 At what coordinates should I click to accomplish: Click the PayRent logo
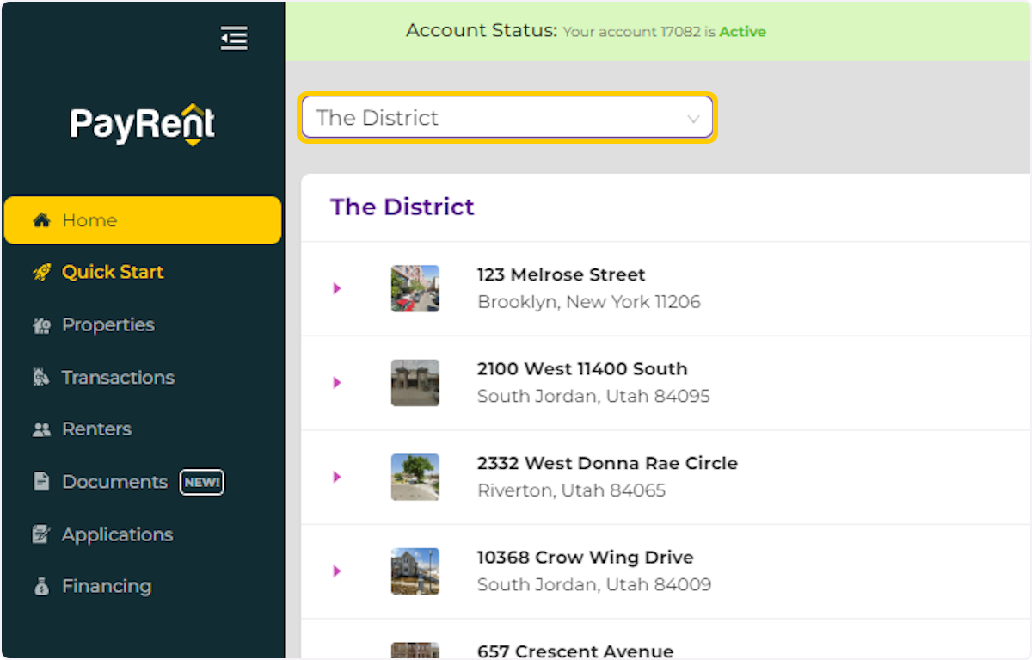(x=143, y=126)
